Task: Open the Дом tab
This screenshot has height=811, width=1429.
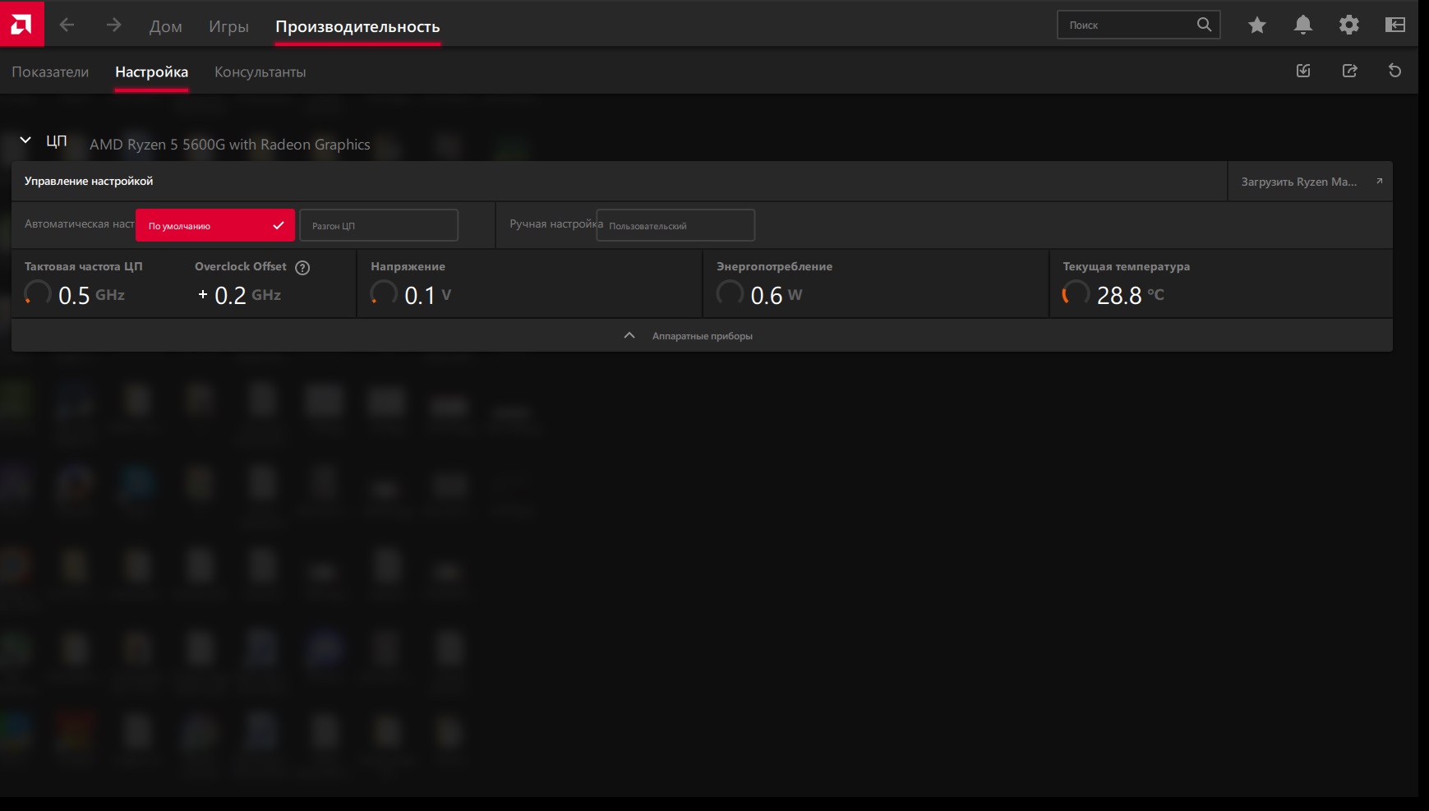Action: 166,26
